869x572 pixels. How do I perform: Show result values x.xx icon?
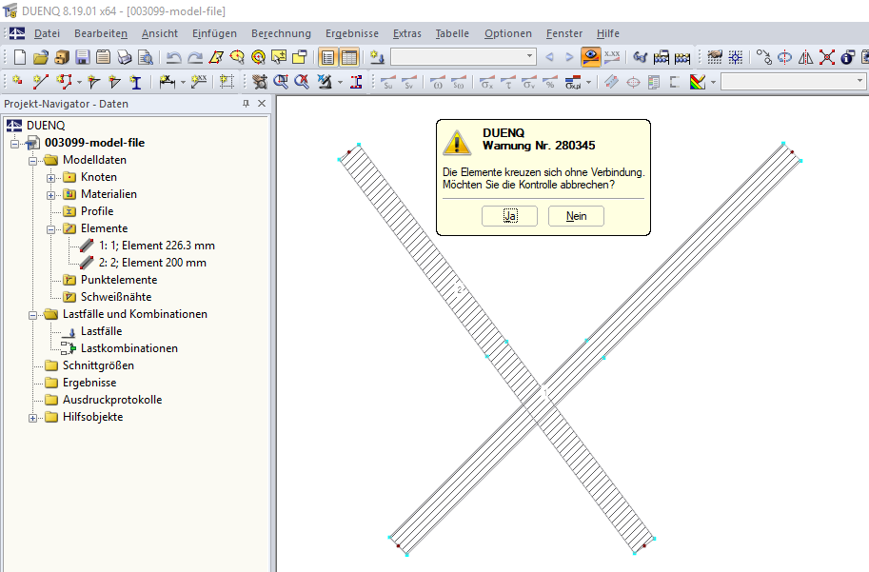pos(612,57)
